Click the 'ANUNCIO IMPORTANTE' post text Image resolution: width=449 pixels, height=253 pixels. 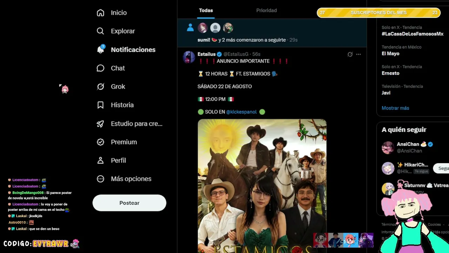pos(243,61)
